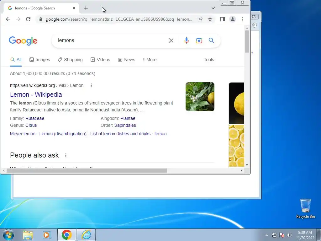Launch Windows Media Player from taskbar
The height and width of the screenshot is (241, 321).
(47, 235)
